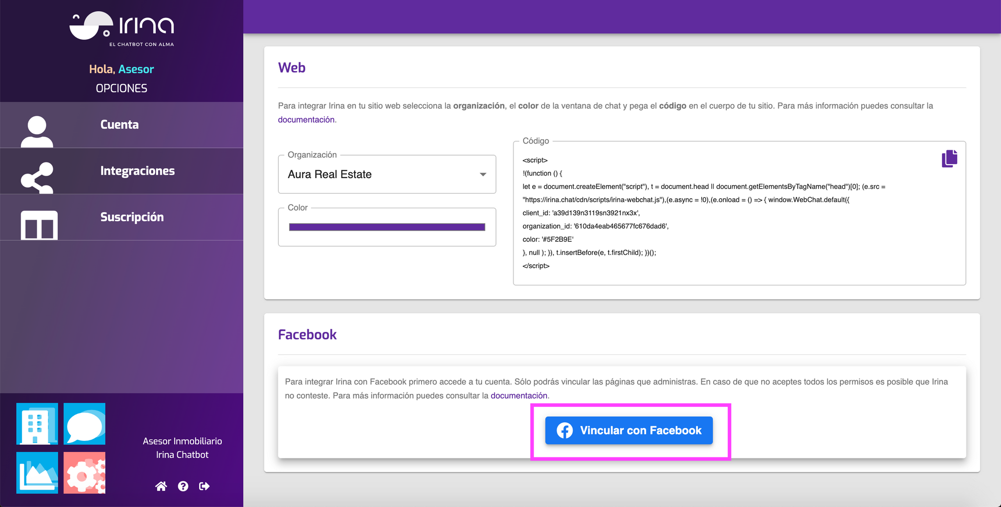Click the Asesor Inmobiliario label
Screen dimensions: 1001x507
pos(182,441)
